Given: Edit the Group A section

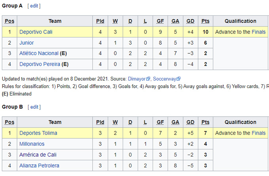Looking at the screenshot, I should coord(34,6).
